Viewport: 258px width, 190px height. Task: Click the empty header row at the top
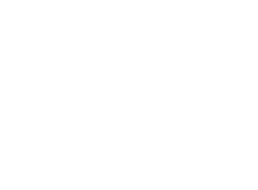click(x=129, y=6)
